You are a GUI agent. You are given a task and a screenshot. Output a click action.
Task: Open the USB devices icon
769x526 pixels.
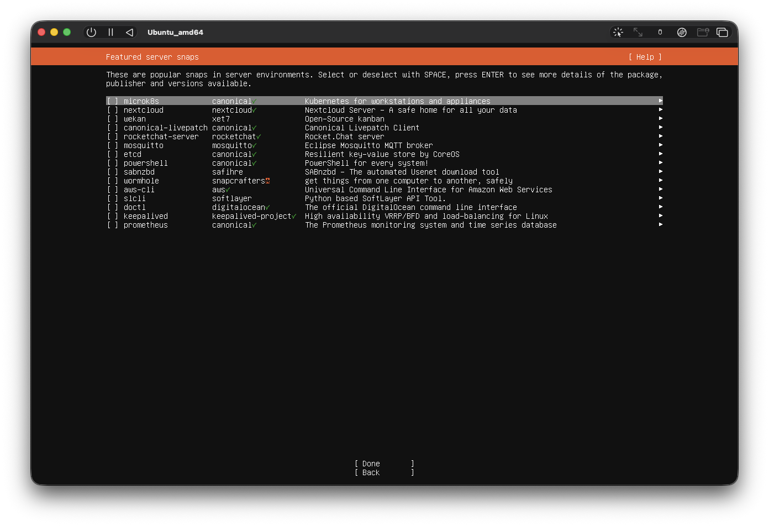click(x=660, y=33)
